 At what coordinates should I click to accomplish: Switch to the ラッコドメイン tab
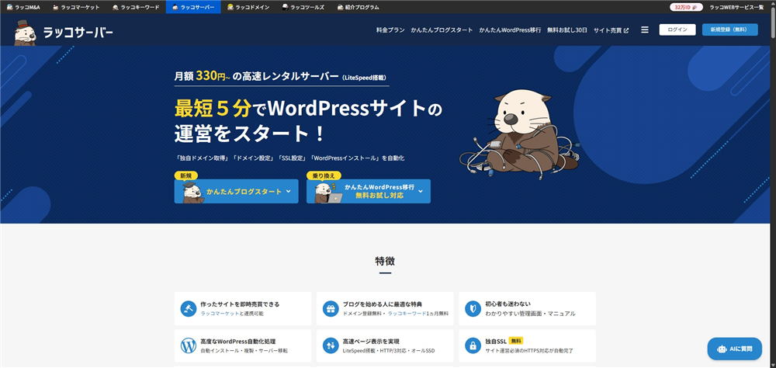[x=248, y=7]
